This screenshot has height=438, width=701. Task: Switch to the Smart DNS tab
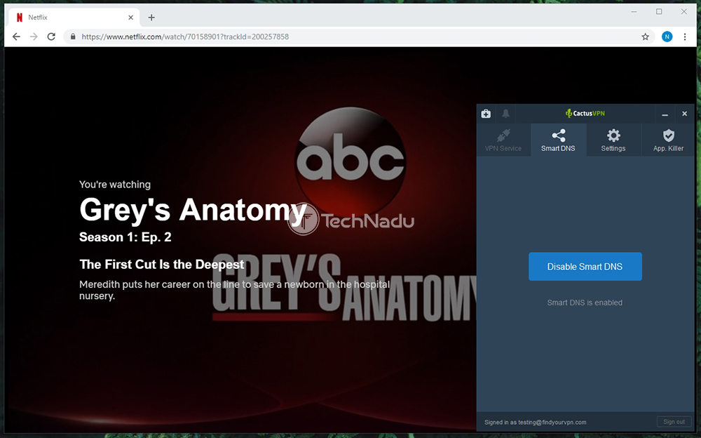tap(559, 140)
